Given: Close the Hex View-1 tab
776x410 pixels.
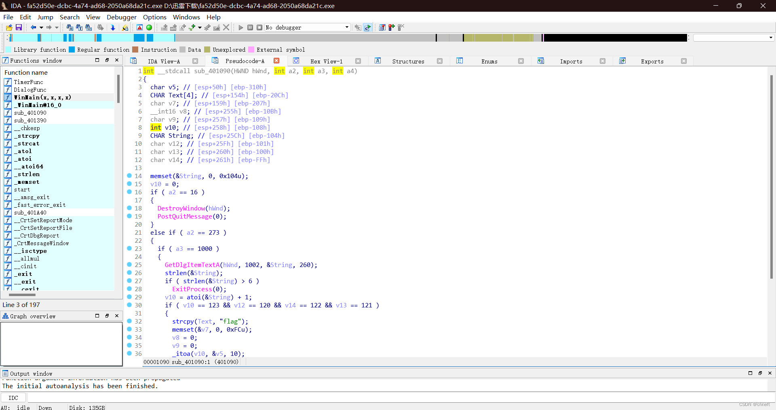Looking at the screenshot, I should [358, 61].
